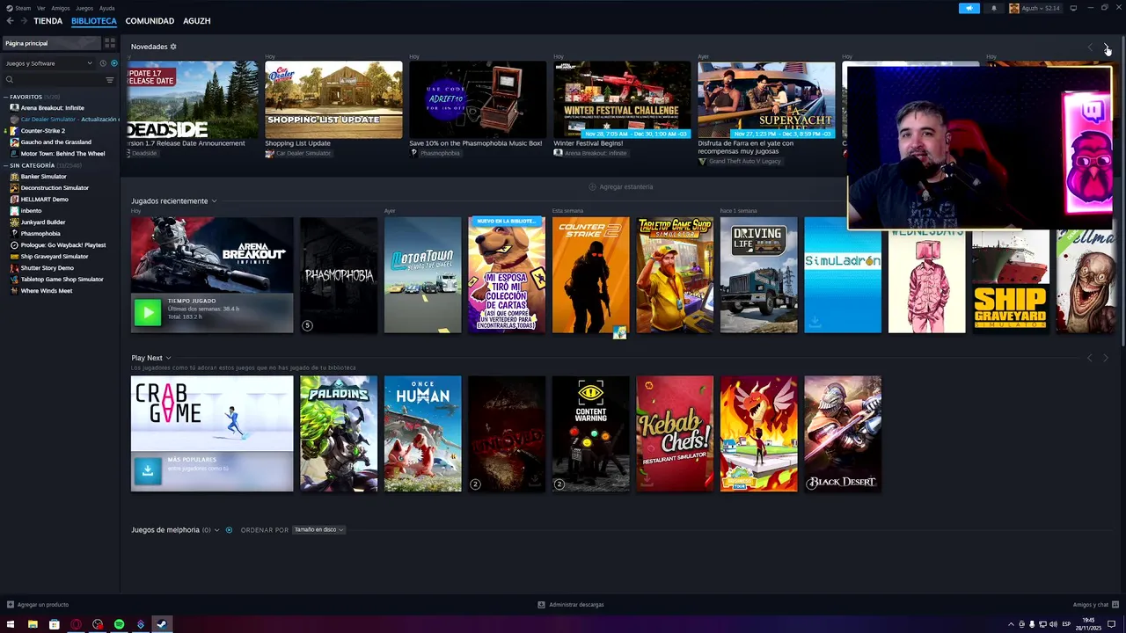Click the Agregar un producto plus icon
The image size is (1126, 633).
pyautogui.click(x=11, y=605)
